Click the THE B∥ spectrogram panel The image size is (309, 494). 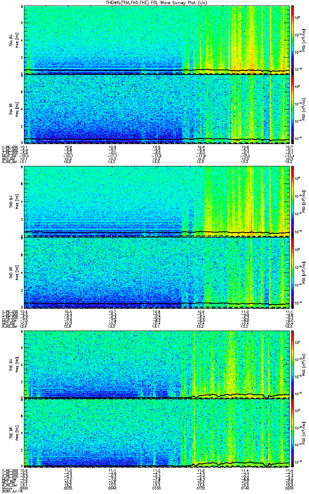157,433
